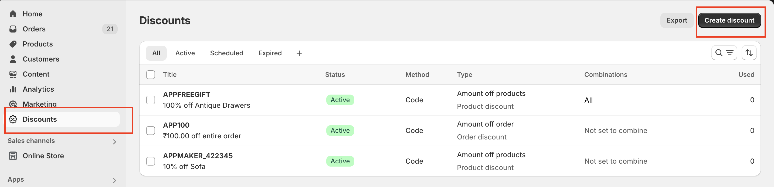Expand the Apps section chevron
Screen dimensions: 774x187
[114, 180]
